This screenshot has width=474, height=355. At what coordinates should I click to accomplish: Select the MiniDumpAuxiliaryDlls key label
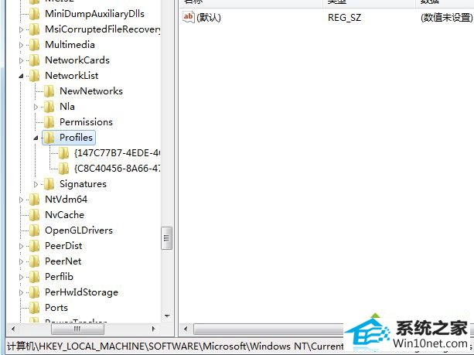tap(94, 14)
